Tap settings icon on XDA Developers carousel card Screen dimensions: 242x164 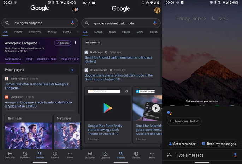126,91
